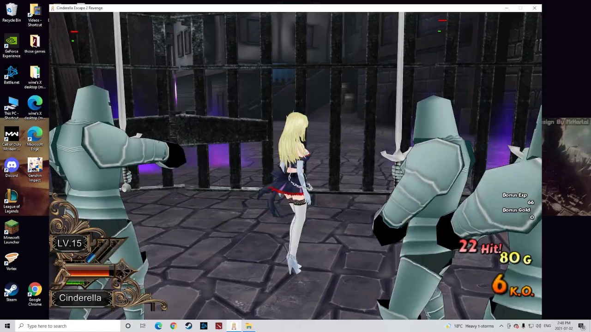Click the '22 Hit!' combo counter
This screenshot has height=332, width=591.
(480, 248)
